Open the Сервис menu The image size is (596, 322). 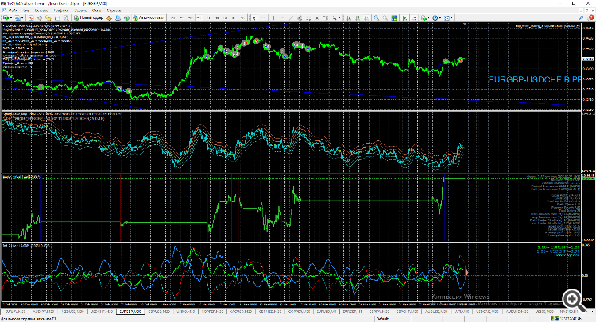pyautogui.click(x=80, y=10)
